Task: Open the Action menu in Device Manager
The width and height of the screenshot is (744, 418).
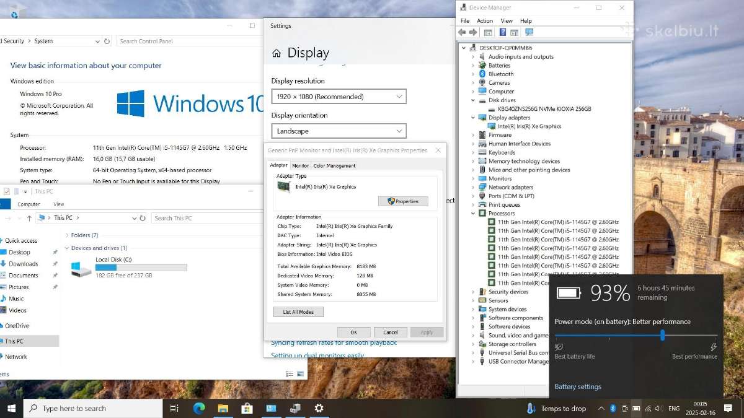Action: point(485,21)
